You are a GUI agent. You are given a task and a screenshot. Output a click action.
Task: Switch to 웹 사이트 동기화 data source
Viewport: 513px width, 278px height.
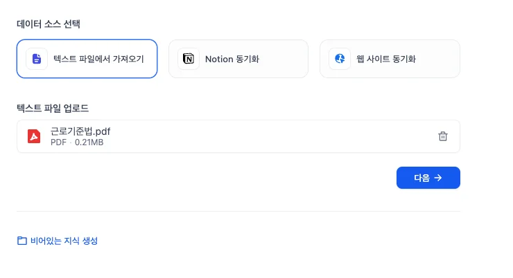390,59
